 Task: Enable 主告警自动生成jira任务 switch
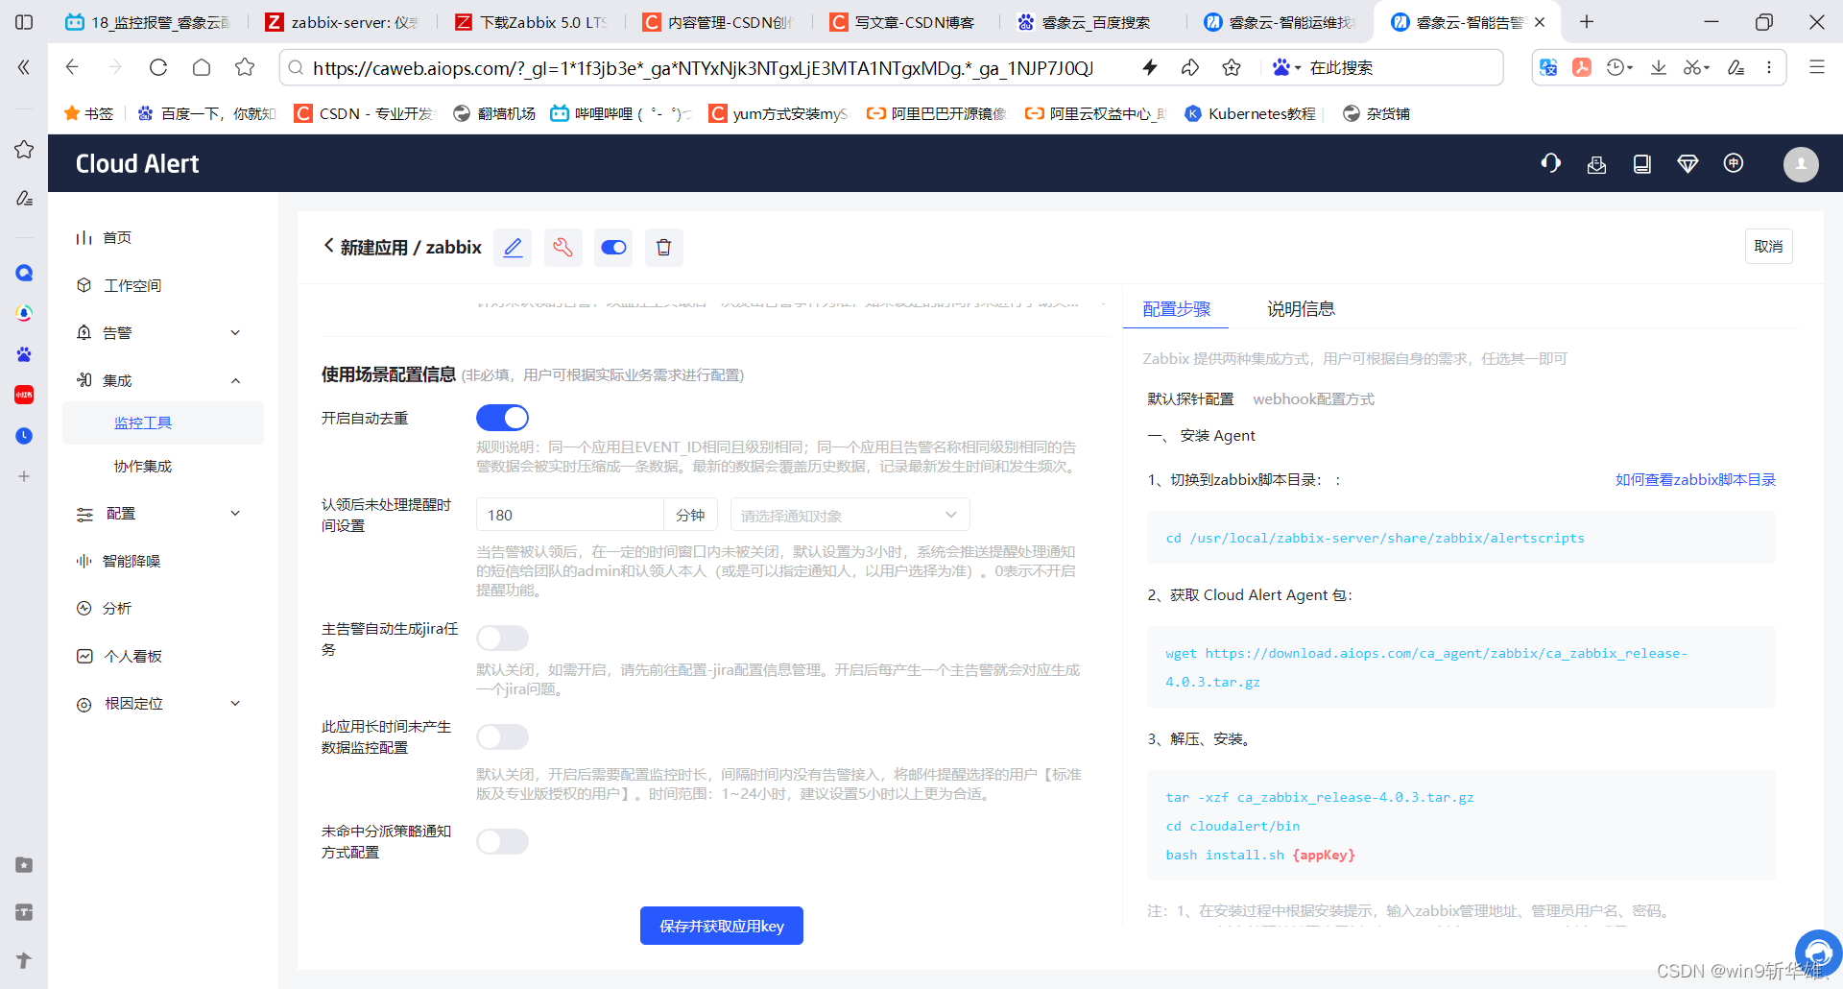pos(502,638)
